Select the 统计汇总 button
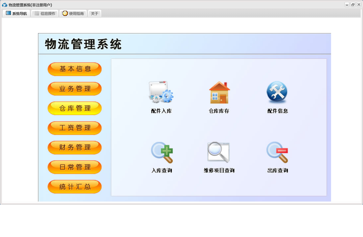 point(74,187)
